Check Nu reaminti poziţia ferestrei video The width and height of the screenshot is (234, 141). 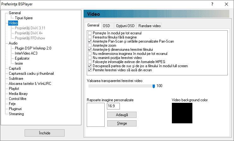[x=90, y=58]
